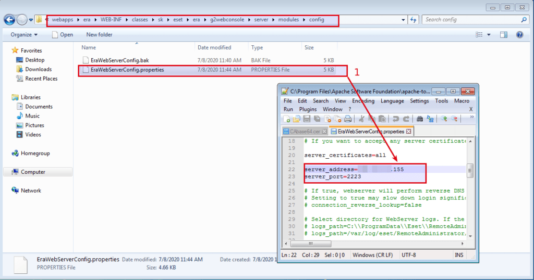Close current document via Notepad++ toolbar icon
The width and height of the screenshot is (534, 280).
tap(327, 119)
